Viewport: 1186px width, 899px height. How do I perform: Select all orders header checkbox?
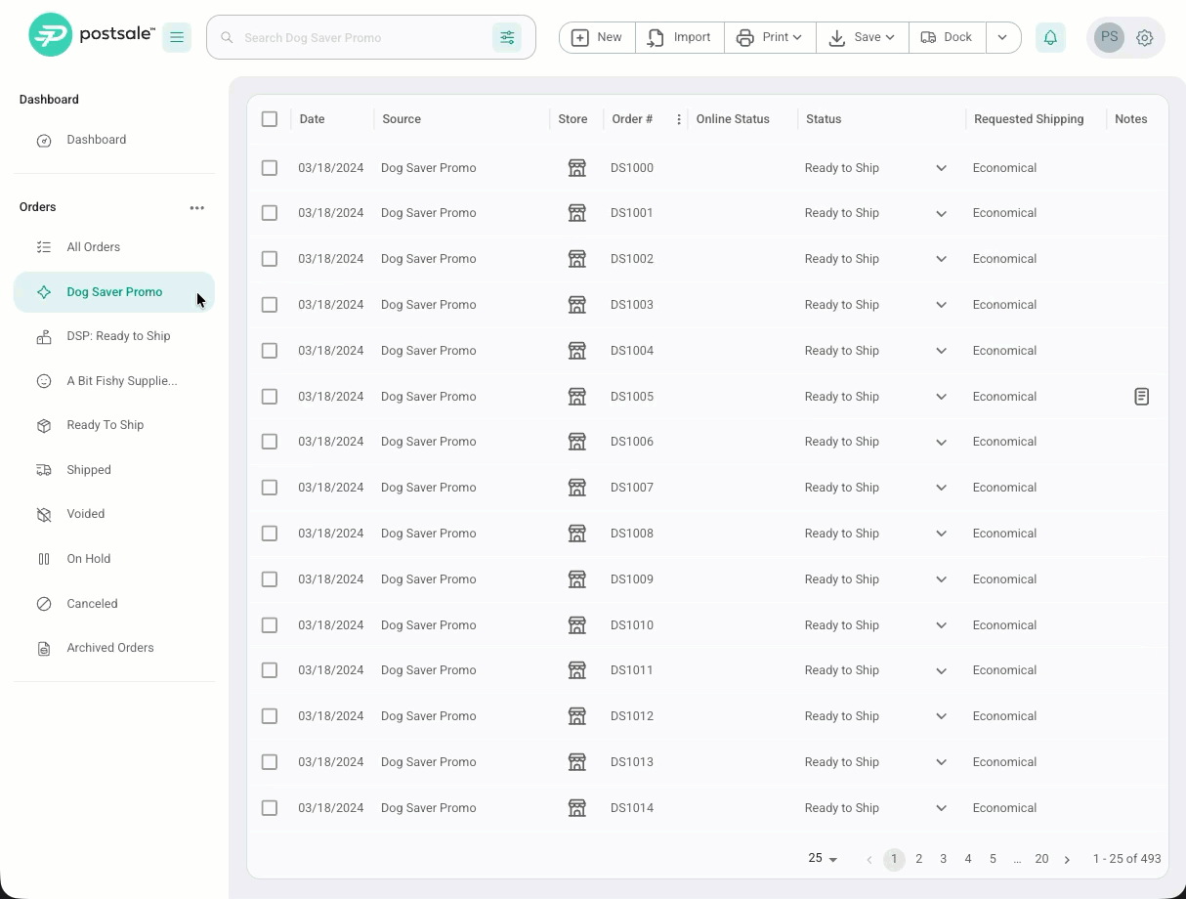coord(270,119)
